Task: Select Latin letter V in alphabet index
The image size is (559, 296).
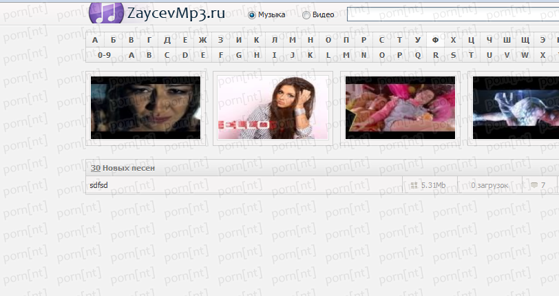Action: (507, 55)
